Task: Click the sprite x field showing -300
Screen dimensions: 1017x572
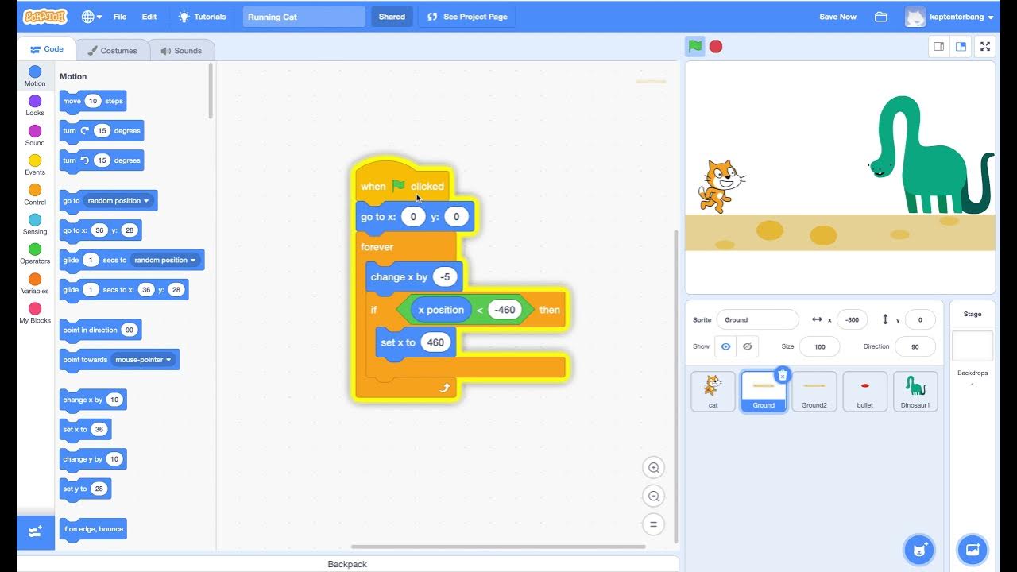Action: click(852, 319)
